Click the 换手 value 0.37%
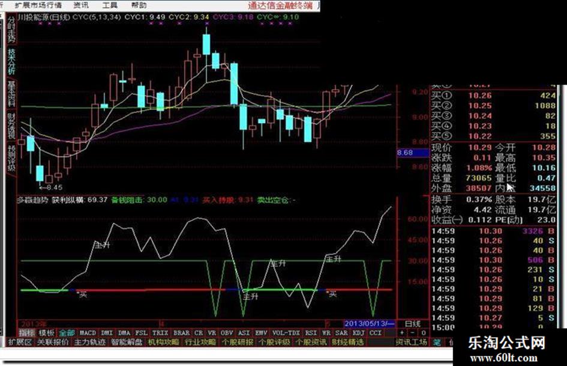This screenshot has height=366, width=567. pos(479,200)
